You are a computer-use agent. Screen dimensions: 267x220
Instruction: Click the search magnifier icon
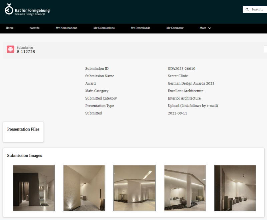coord(247,10)
